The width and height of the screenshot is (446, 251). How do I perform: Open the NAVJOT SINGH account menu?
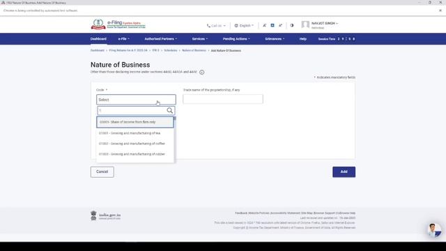[x=325, y=23]
